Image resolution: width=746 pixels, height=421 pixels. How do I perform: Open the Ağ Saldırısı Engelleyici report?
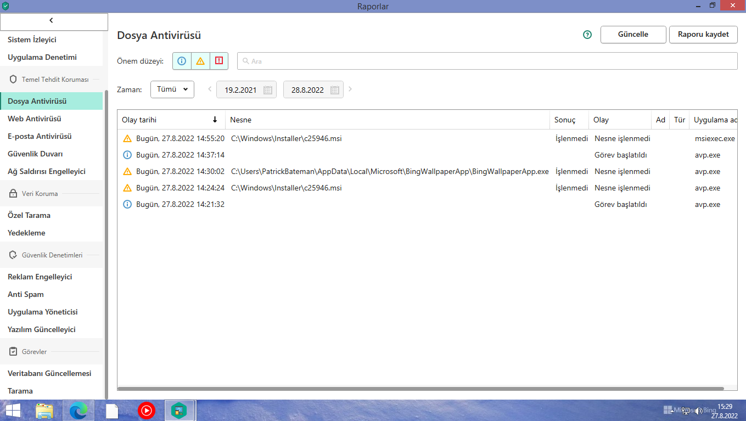tap(52, 171)
